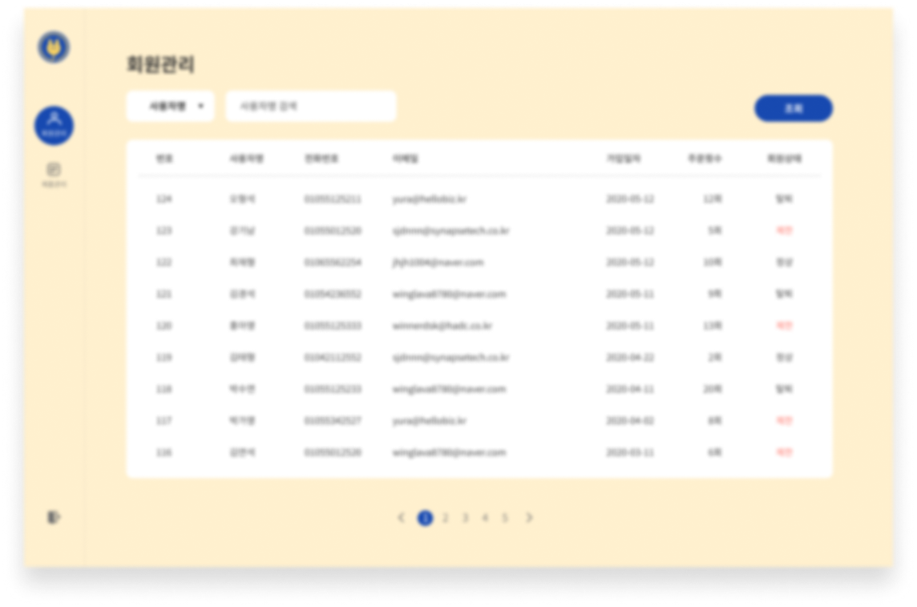The width and height of the screenshot is (917, 607).
Task: Go to next page with right chevron
Action: [529, 517]
